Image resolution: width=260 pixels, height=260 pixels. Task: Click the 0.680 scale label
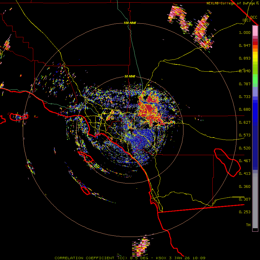coord(245,109)
